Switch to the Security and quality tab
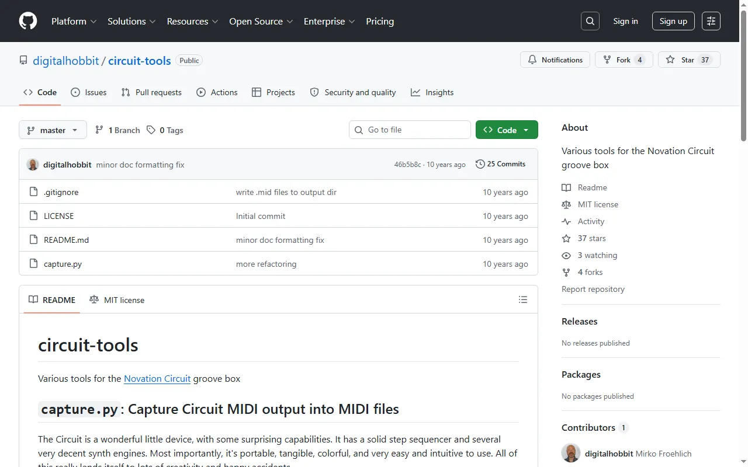The width and height of the screenshot is (748, 467). tap(353, 92)
